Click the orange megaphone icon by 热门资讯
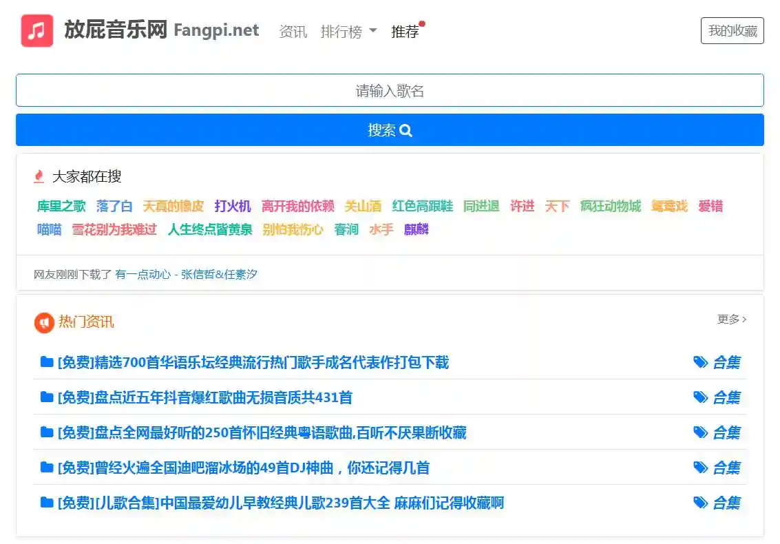The image size is (780, 544). click(44, 322)
